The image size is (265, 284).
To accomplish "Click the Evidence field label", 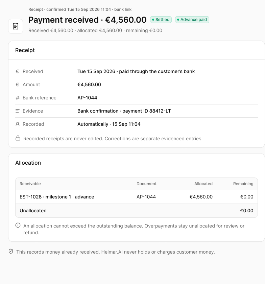I will (x=33, y=111).
